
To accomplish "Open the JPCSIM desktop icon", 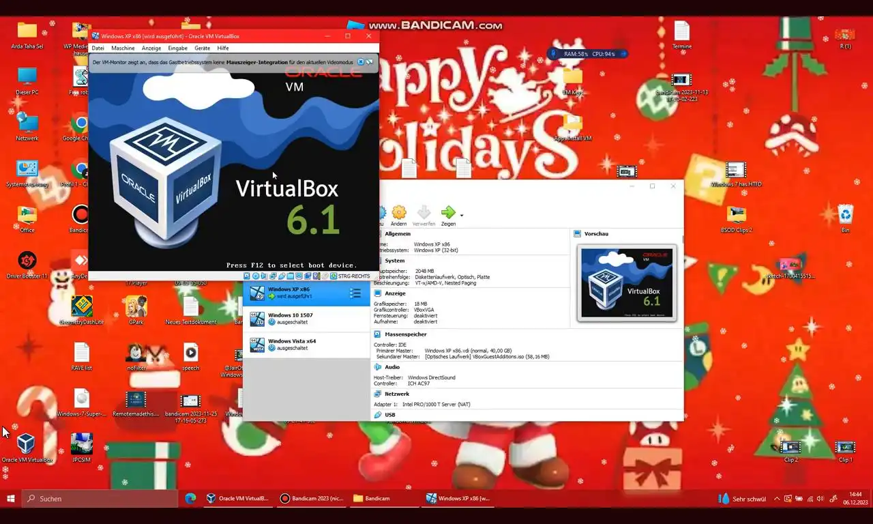I will (x=82, y=448).
